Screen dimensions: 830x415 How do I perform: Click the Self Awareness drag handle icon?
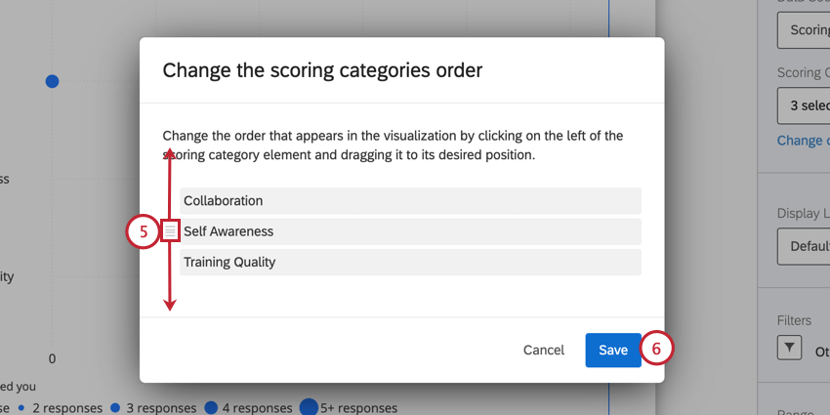tap(171, 231)
